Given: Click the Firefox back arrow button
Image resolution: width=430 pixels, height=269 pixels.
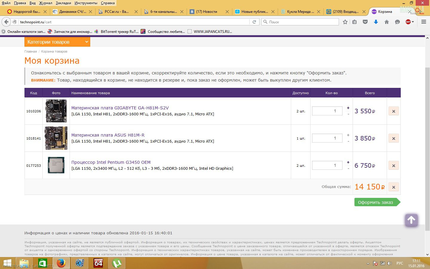Looking at the screenshot, I should point(6,22).
